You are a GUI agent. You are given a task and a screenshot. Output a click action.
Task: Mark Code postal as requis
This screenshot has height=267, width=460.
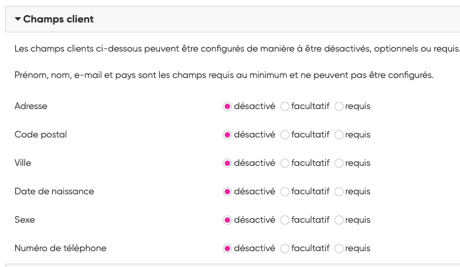point(339,135)
